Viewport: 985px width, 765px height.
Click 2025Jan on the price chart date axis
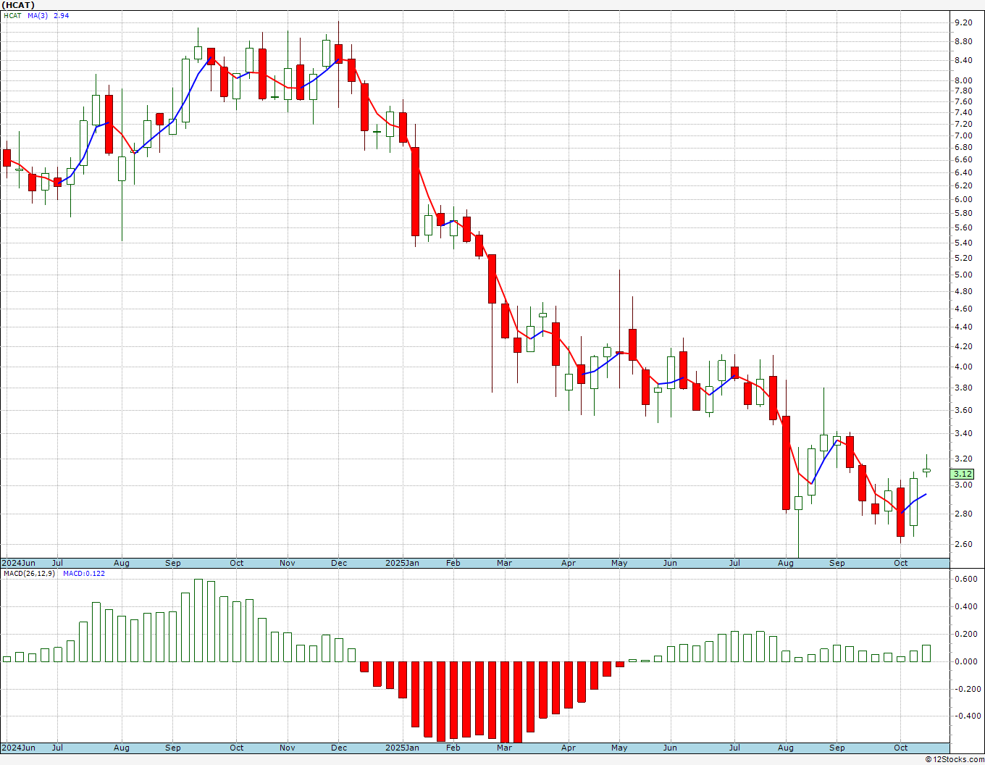(402, 563)
